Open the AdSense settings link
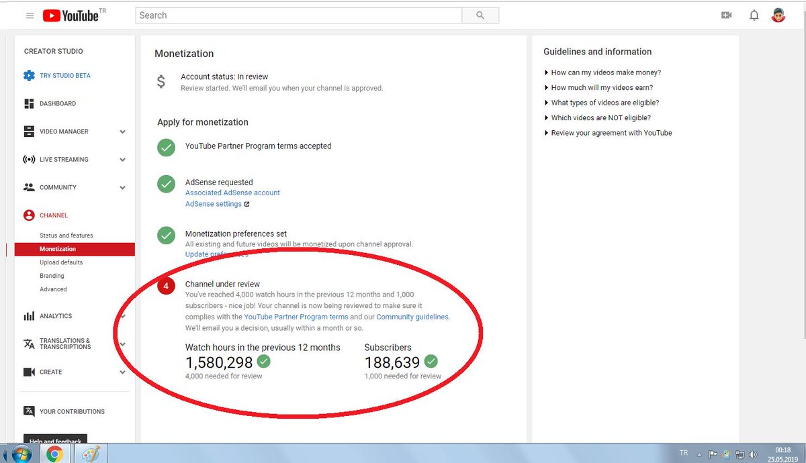The image size is (806, 463). pos(214,204)
